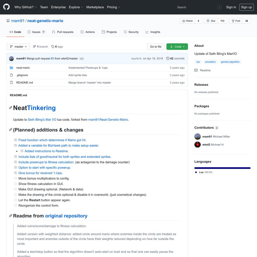Open the Issues tab
The image size is (257, 257).
click(36, 32)
